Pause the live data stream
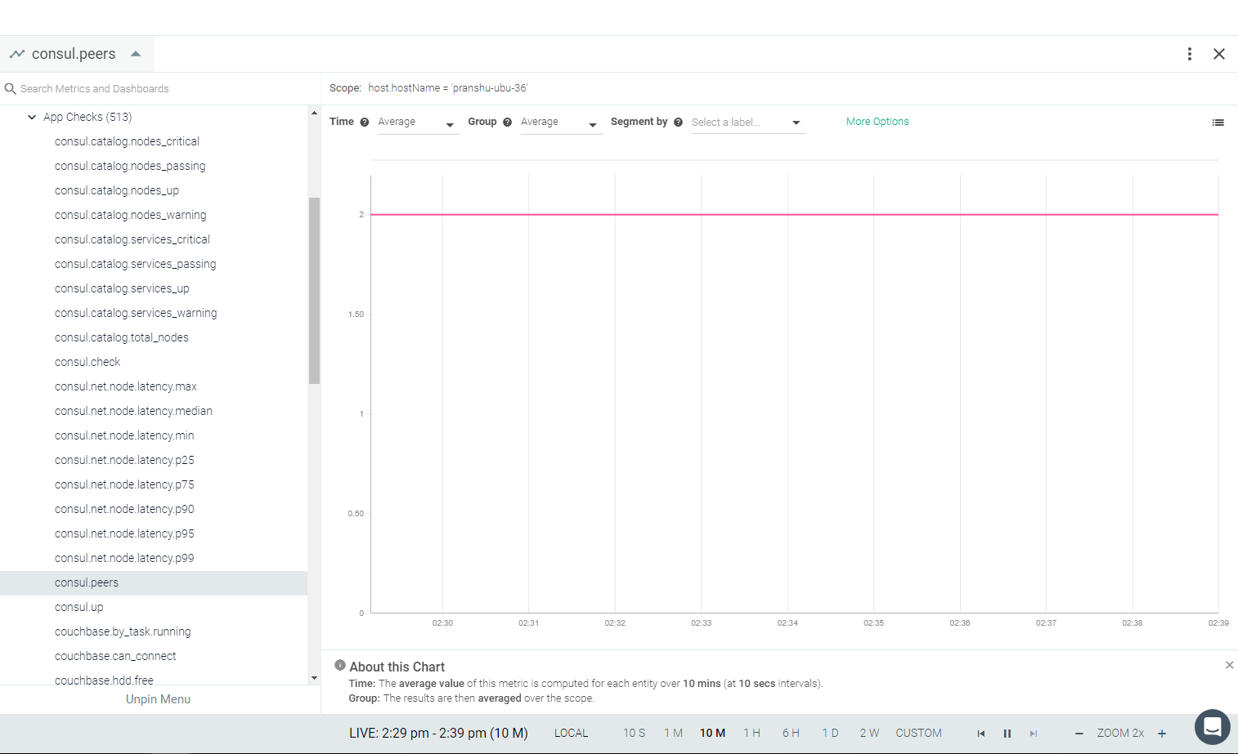This screenshot has width=1238, height=754. (x=1007, y=734)
